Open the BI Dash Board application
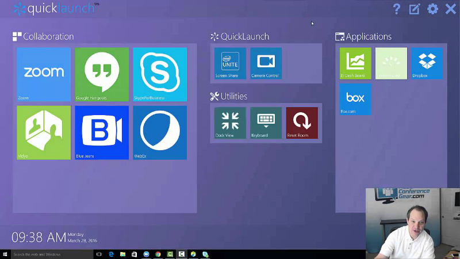Viewport: 460px width, 259px height. 355,63
